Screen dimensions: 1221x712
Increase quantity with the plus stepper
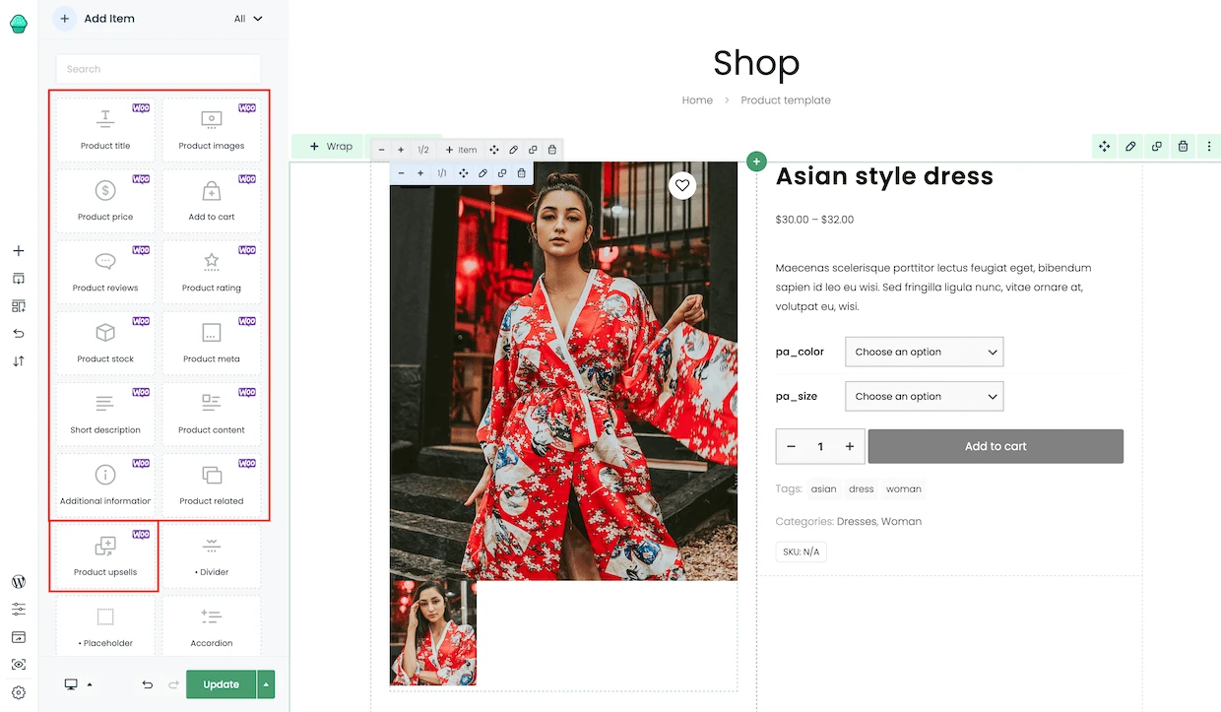[849, 447]
